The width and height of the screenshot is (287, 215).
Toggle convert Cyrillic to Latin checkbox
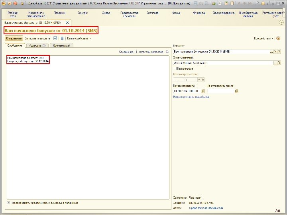click(x=8, y=203)
